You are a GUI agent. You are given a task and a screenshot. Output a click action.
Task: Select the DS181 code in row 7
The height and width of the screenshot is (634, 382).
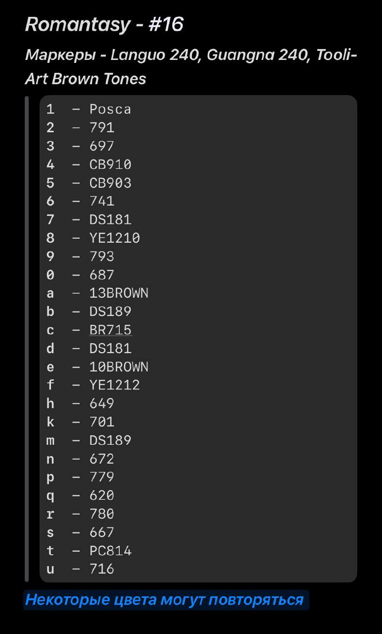tap(110, 219)
